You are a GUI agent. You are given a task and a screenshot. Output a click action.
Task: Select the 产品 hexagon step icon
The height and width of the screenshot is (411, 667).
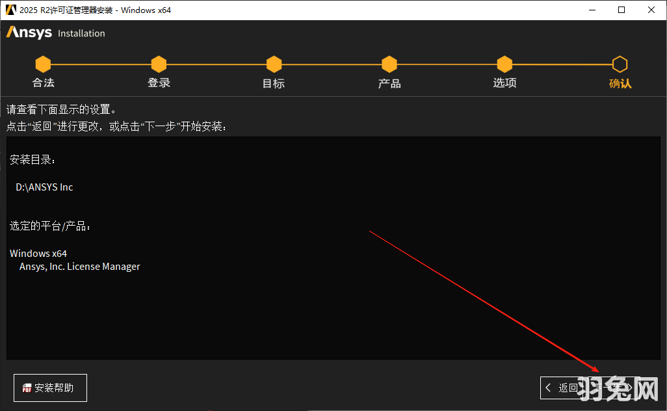(x=389, y=64)
